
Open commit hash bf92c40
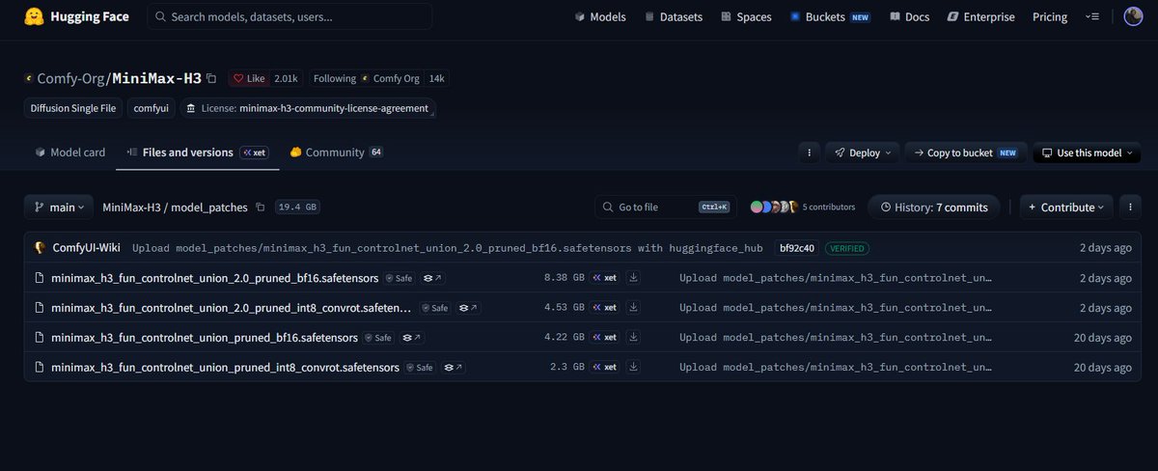[x=795, y=248]
